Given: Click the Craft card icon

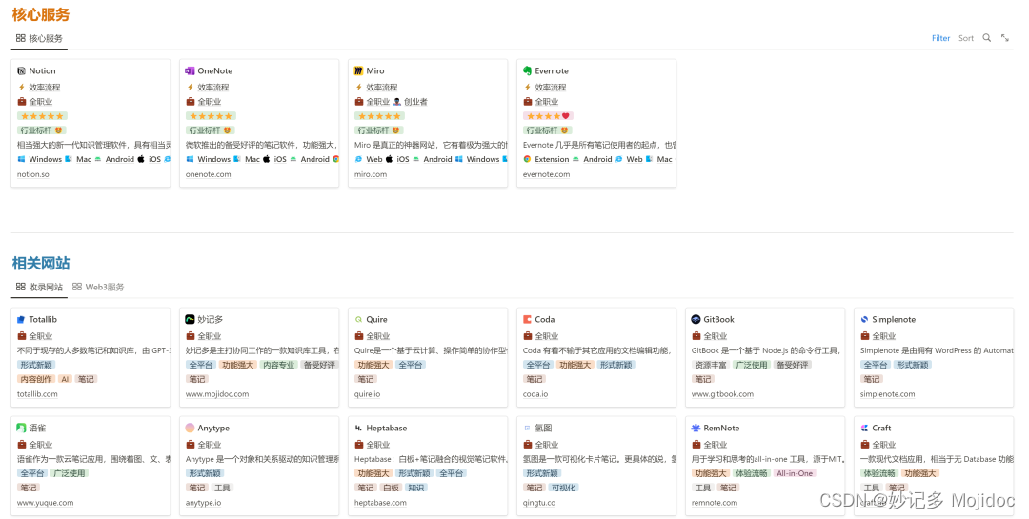Looking at the screenshot, I should 864,428.
